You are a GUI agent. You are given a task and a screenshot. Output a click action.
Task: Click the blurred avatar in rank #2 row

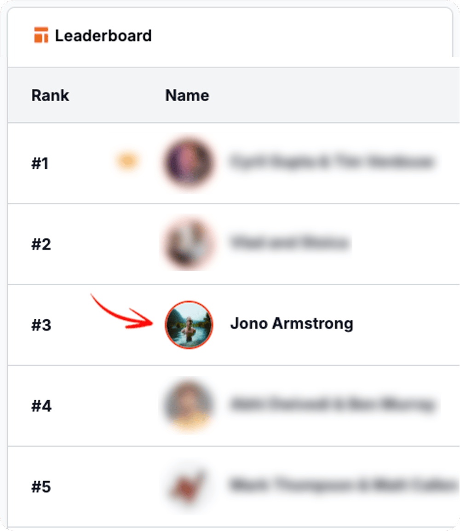(x=188, y=244)
